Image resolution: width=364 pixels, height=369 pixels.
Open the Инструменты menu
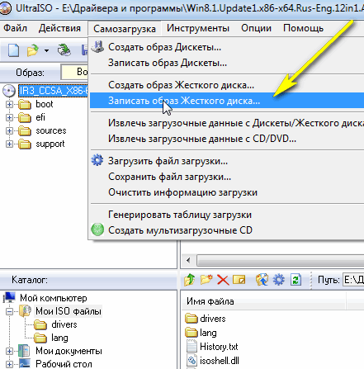[x=198, y=28]
